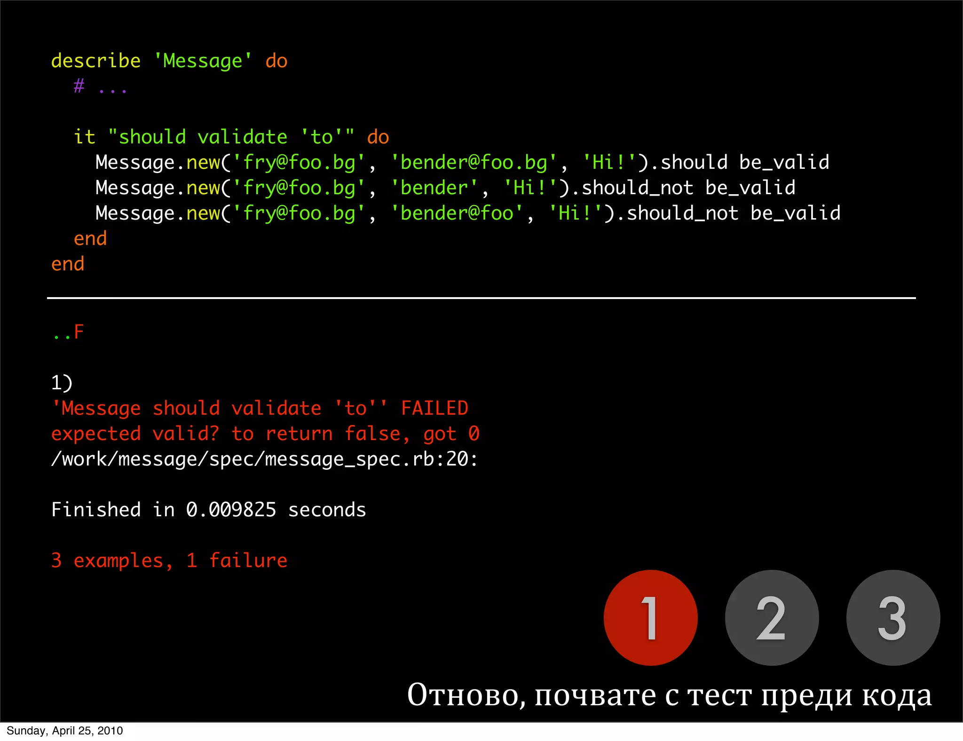The height and width of the screenshot is (741, 963).
Task: Click the code line ending "should be_valid"
Action: pos(462,163)
